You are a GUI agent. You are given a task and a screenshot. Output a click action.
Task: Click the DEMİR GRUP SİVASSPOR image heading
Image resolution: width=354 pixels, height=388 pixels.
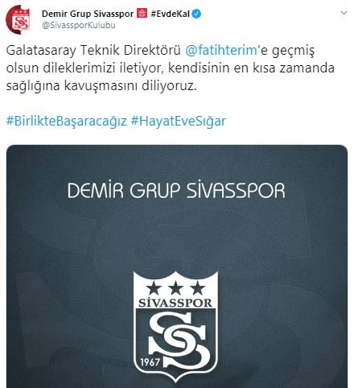point(176,190)
